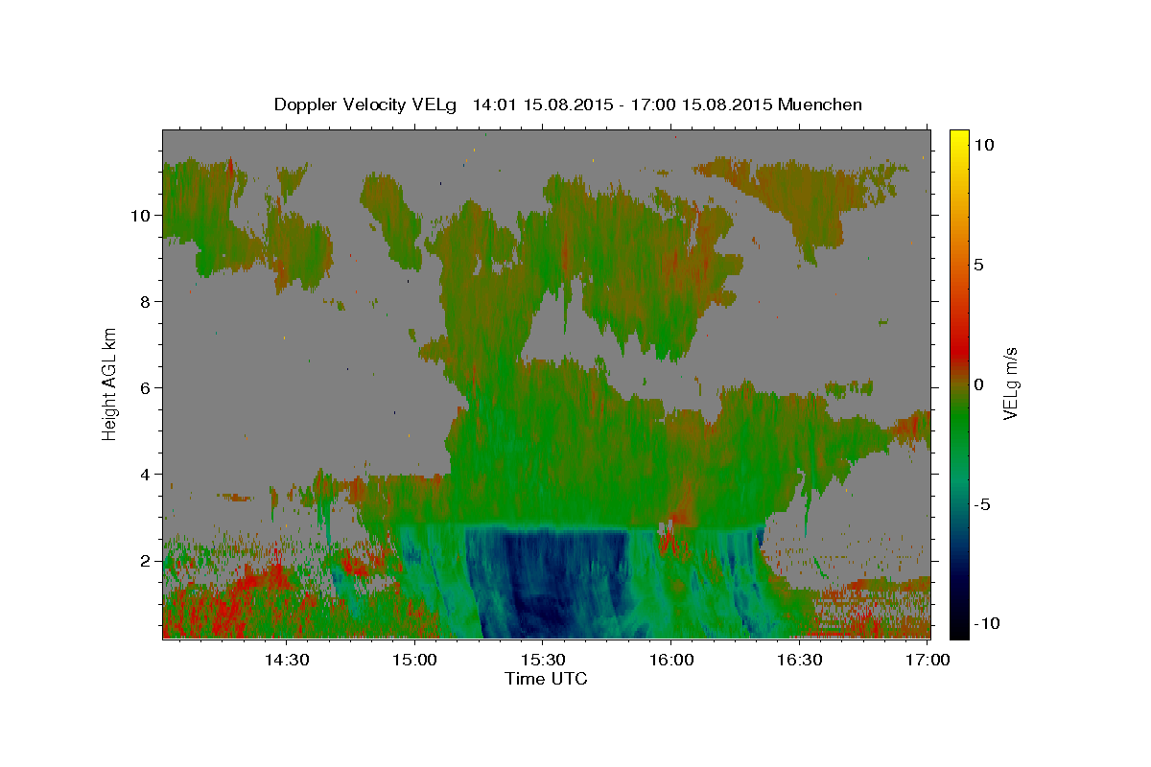Viewport: 1151px width, 767px height.
Task: Click the dark blue rain core near 15:30
Action: click(552, 585)
